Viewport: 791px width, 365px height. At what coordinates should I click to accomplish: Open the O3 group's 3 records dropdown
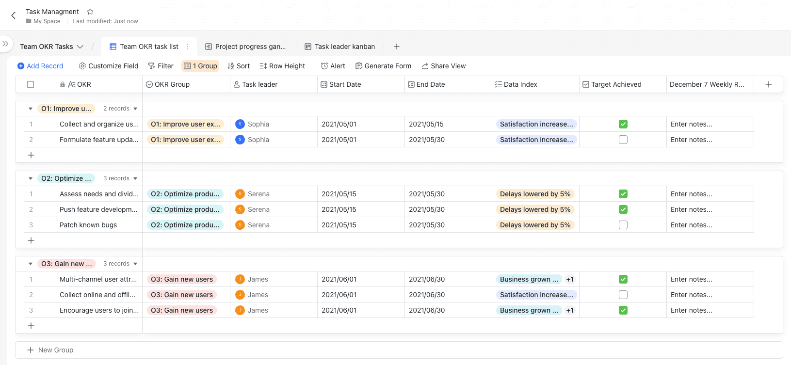[x=120, y=264]
